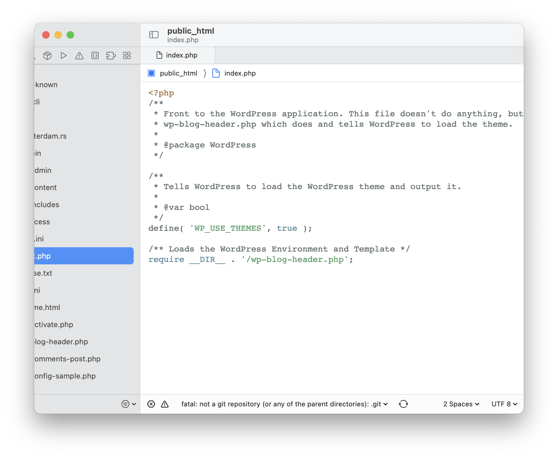The image size is (558, 459).
Task: Open the workspace grid icon in toolbar
Action: click(126, 56)
